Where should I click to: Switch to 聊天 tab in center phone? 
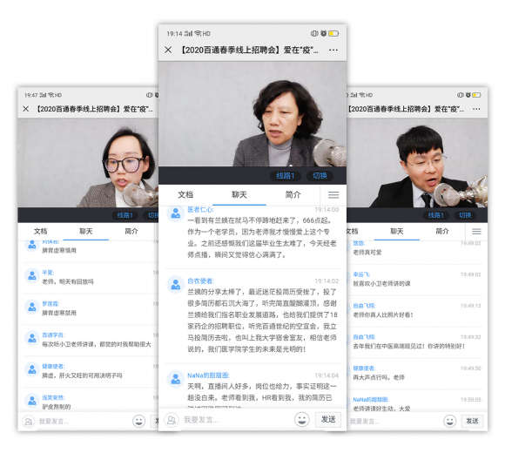[239, 194]
